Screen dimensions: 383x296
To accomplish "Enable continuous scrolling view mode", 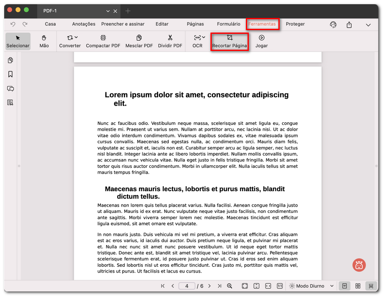I will pyautogui.click(x=370, y=286).
